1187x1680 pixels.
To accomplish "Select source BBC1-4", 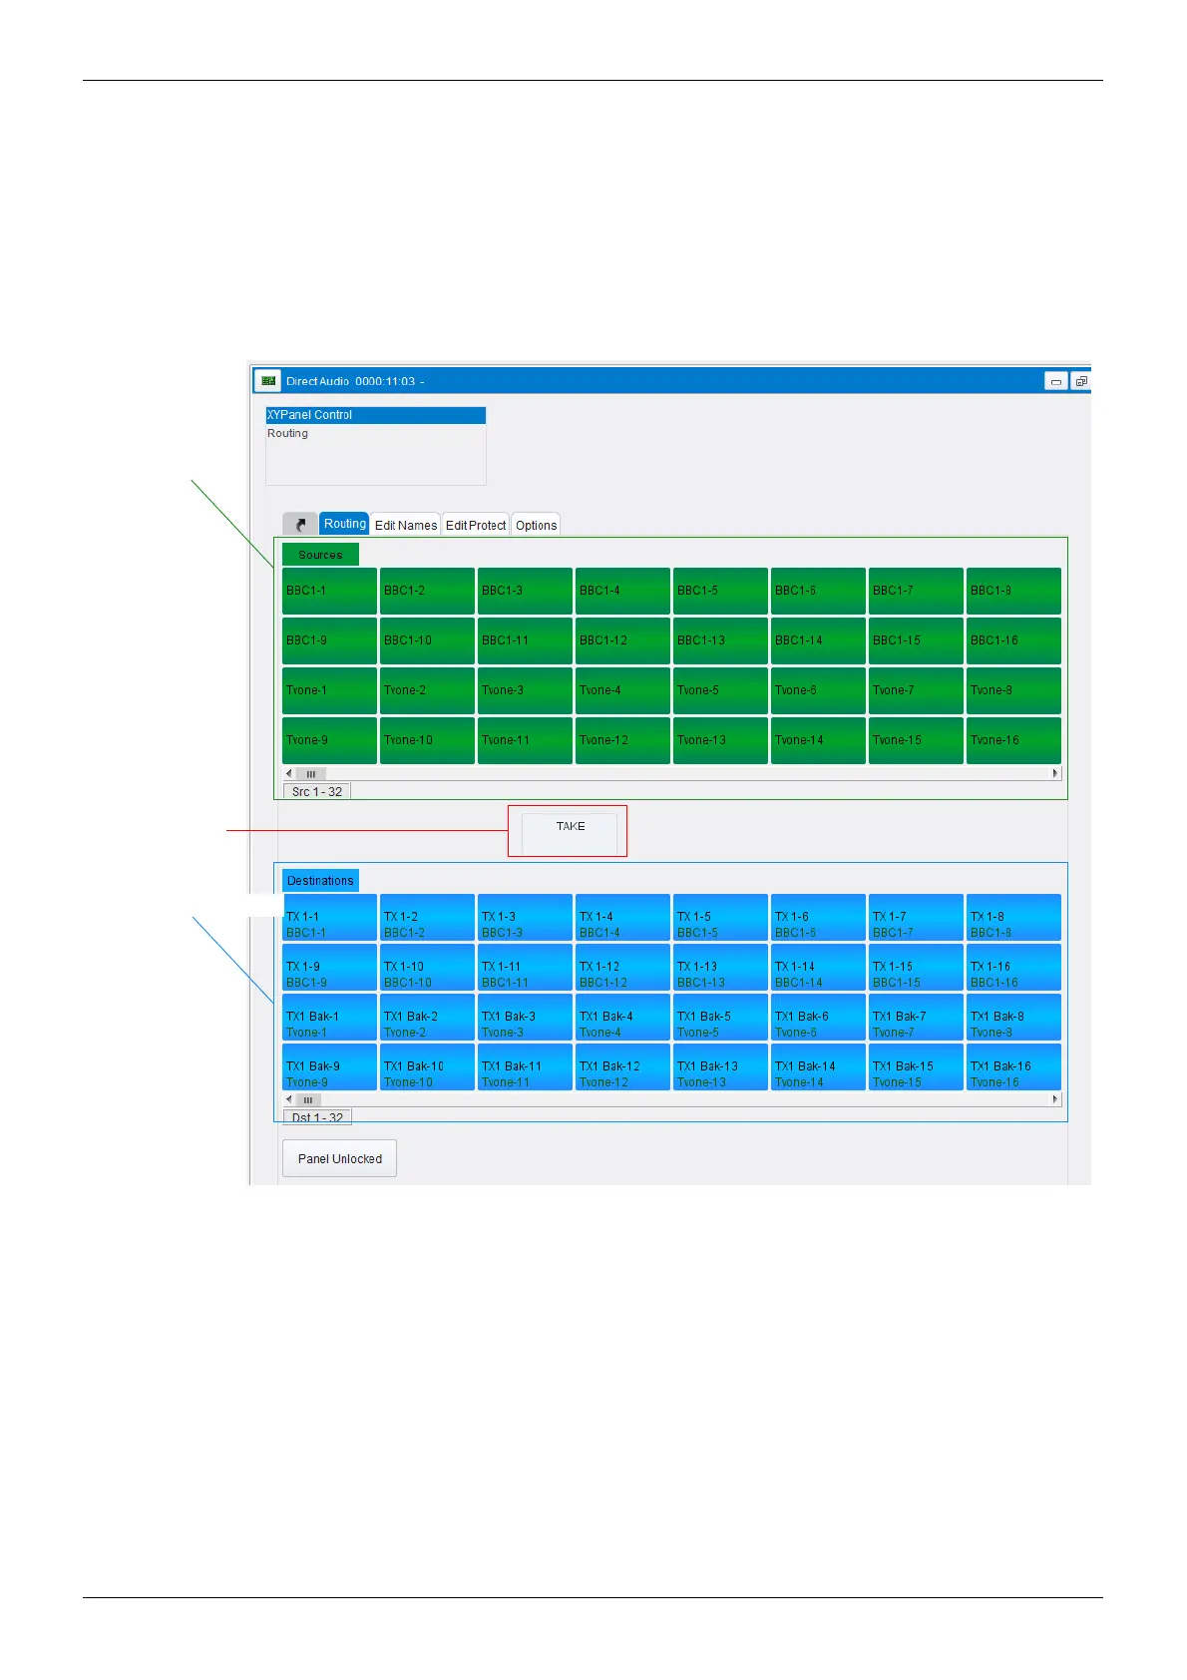I will (x=622, y=591).
